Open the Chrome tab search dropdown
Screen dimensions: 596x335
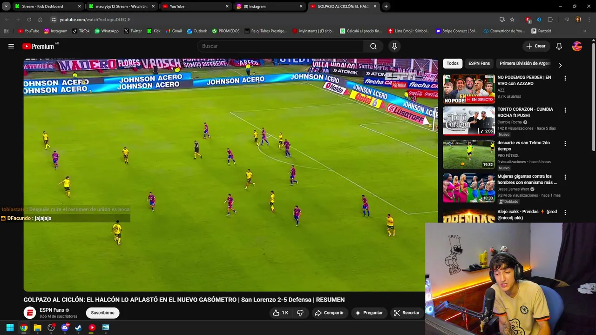[6, 7]
